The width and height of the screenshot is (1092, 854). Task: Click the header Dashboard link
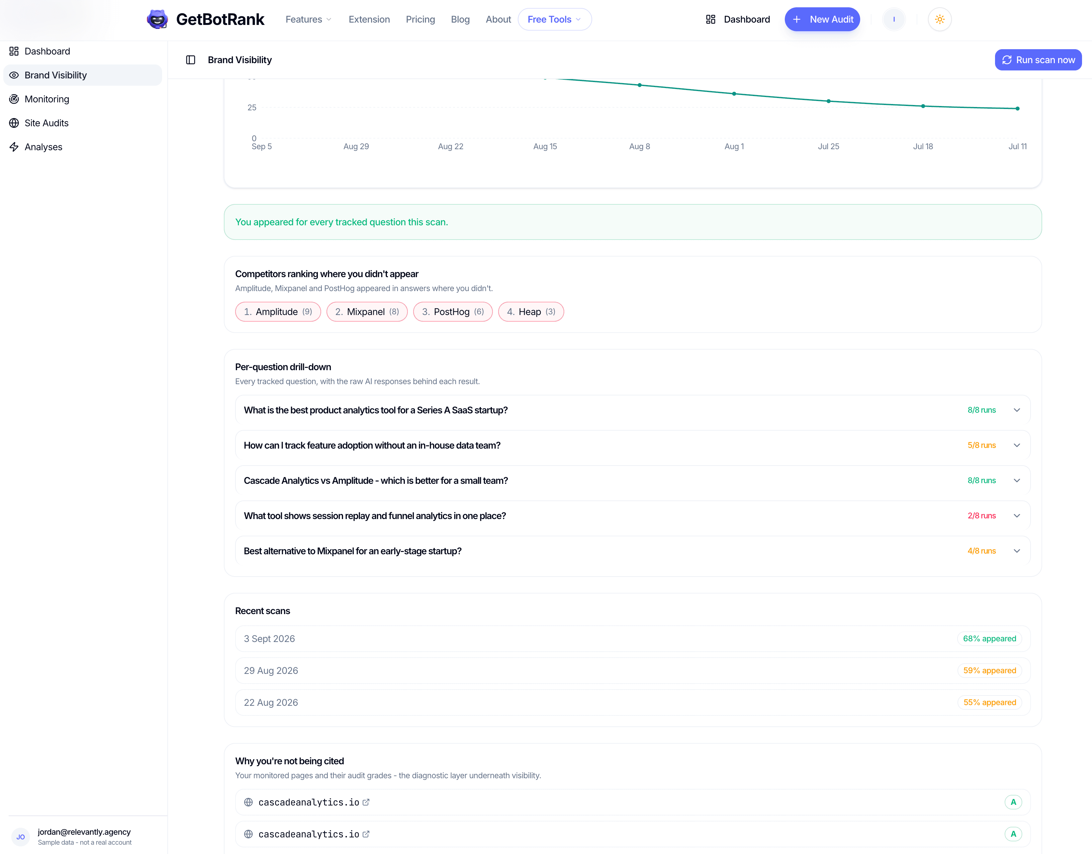point(738,20)
